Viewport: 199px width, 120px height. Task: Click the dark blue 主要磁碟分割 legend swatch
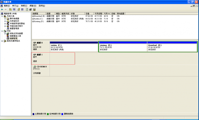click(34, 114)
